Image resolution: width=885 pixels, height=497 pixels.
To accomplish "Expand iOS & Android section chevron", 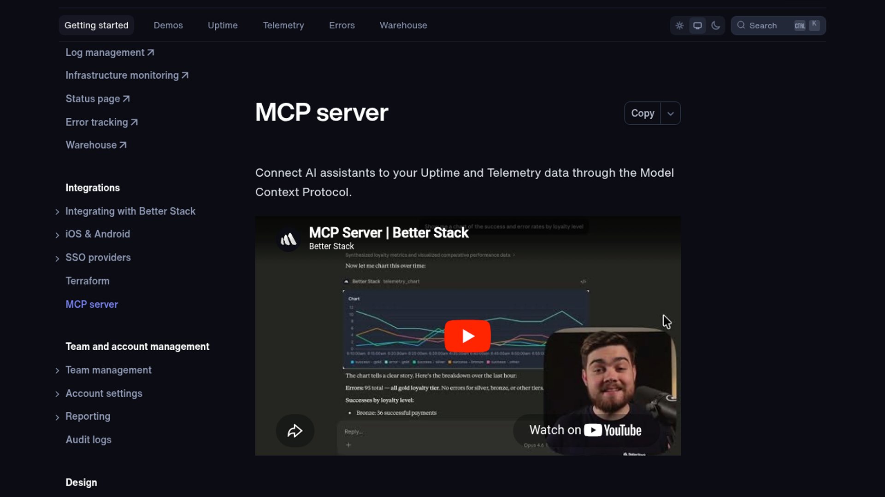I will pos(57,235).
